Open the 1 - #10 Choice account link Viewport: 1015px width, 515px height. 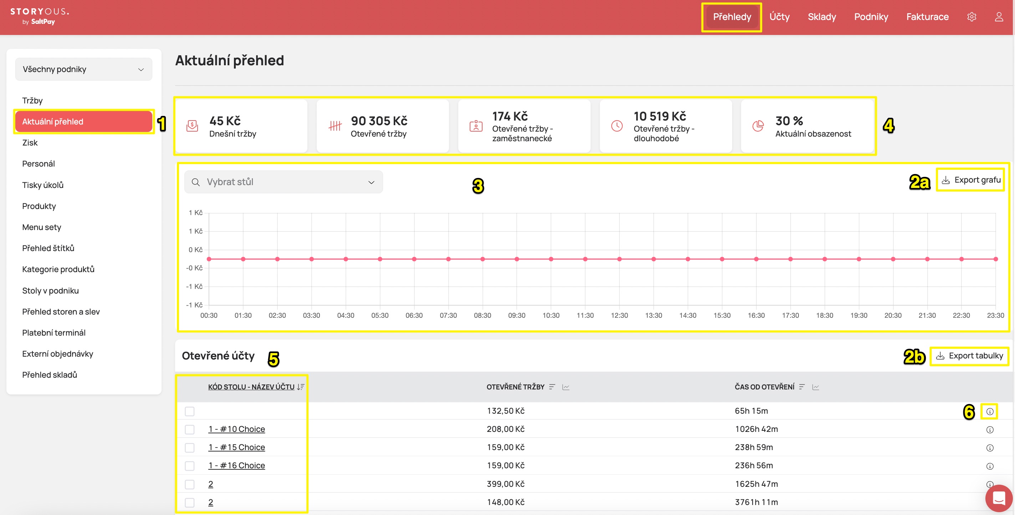236,429
